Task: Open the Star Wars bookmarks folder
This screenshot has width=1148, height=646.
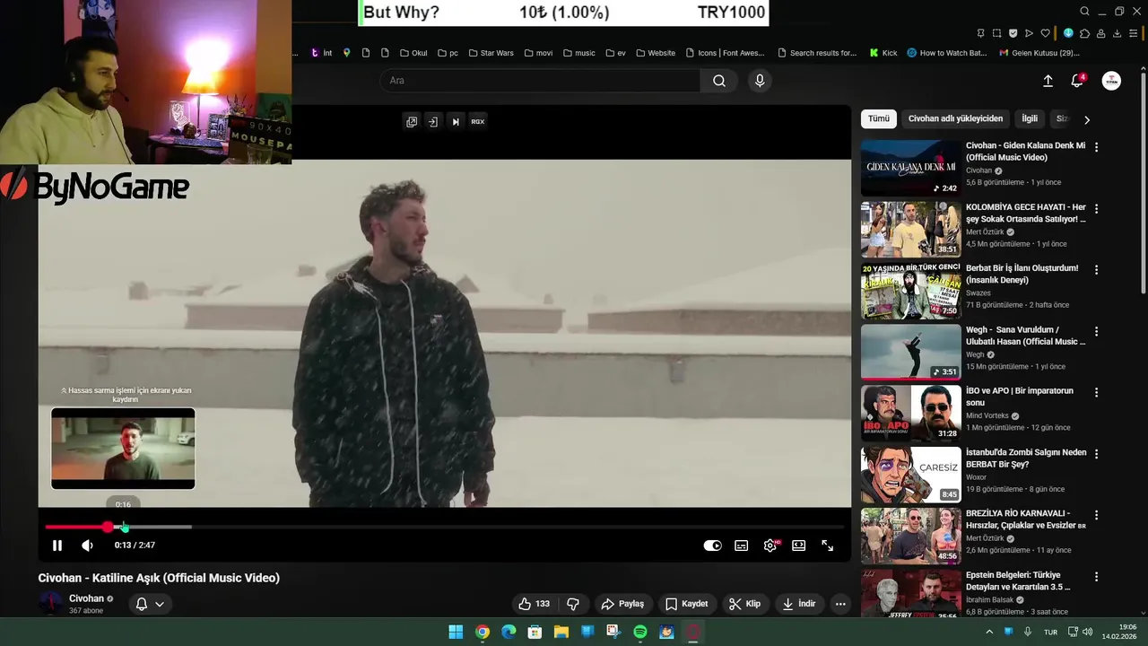Action: pos(491,53)
